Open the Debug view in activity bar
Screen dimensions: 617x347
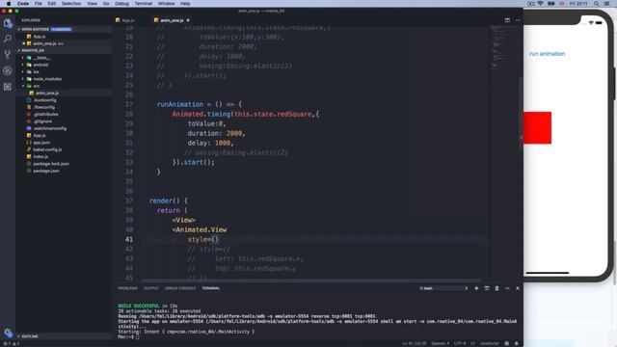(x=8, y=70)
